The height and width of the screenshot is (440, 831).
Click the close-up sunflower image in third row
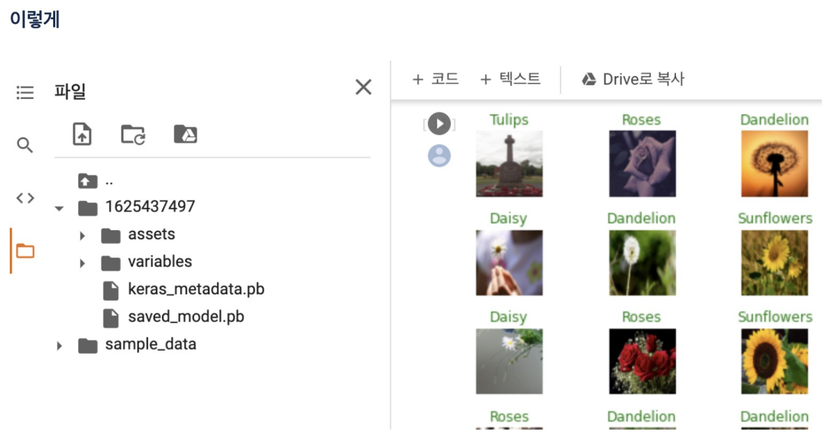pos(775,361)
